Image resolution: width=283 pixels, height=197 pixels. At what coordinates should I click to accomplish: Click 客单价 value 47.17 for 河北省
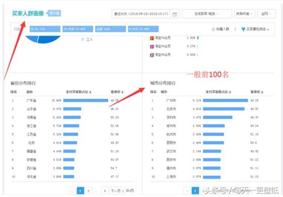114,177
